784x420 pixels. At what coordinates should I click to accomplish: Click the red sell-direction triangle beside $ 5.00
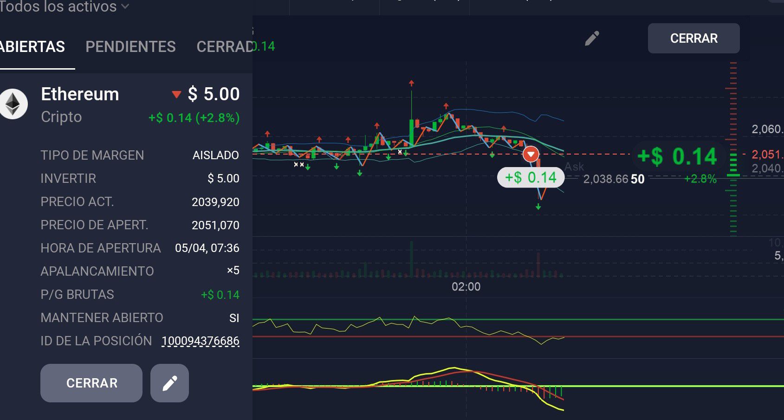(x=176, y=95)
